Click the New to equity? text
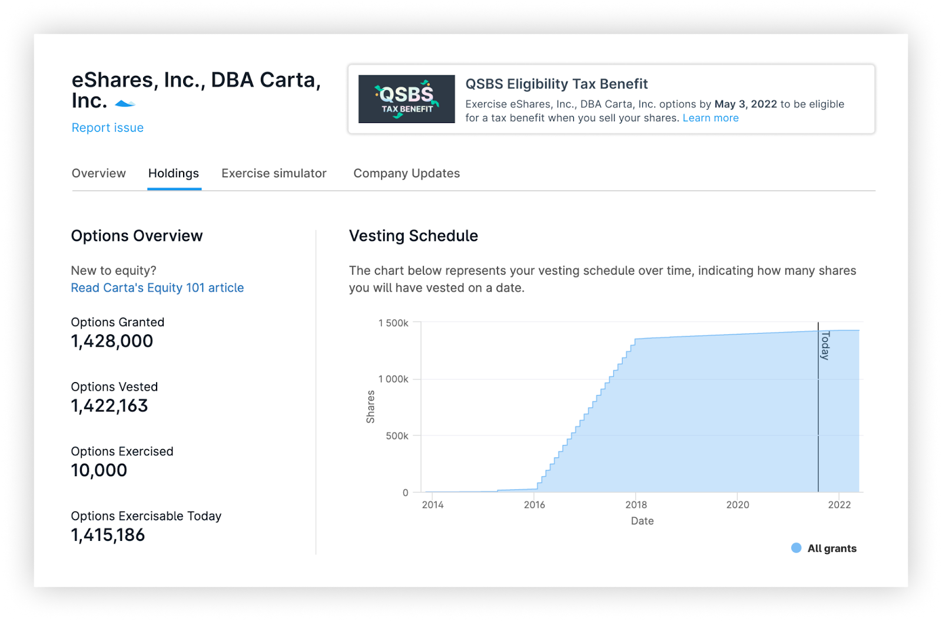Image resolution: width=942 pixels, height=621 pixels. tap(114, 271)
